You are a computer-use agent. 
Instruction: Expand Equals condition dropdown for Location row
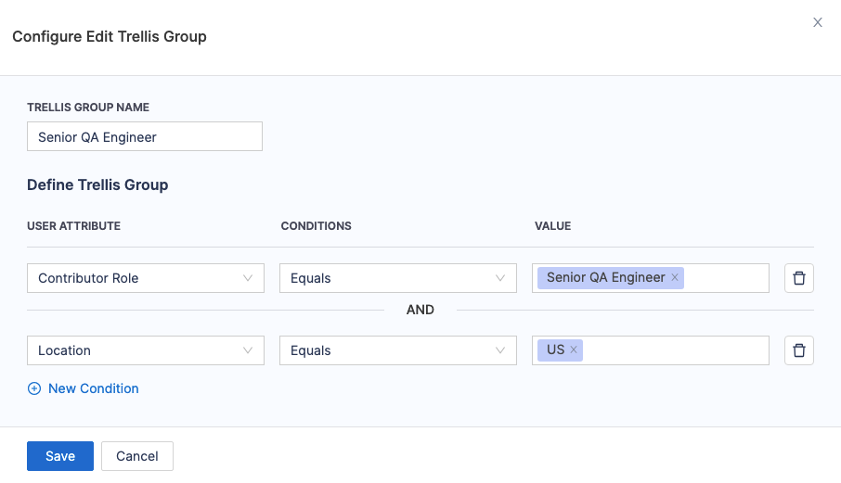tap(397, 350)
